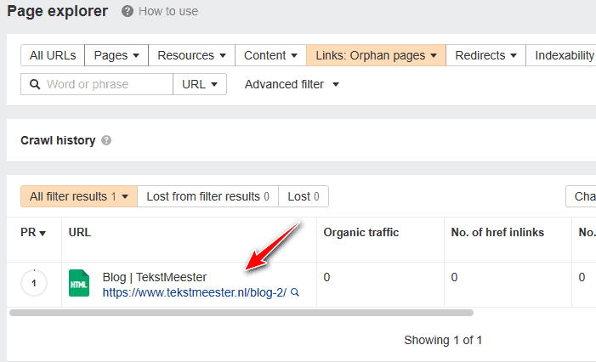This screenshot has width=596, height=362.
Task: Click the green HTML file icon
Action: 79,283
